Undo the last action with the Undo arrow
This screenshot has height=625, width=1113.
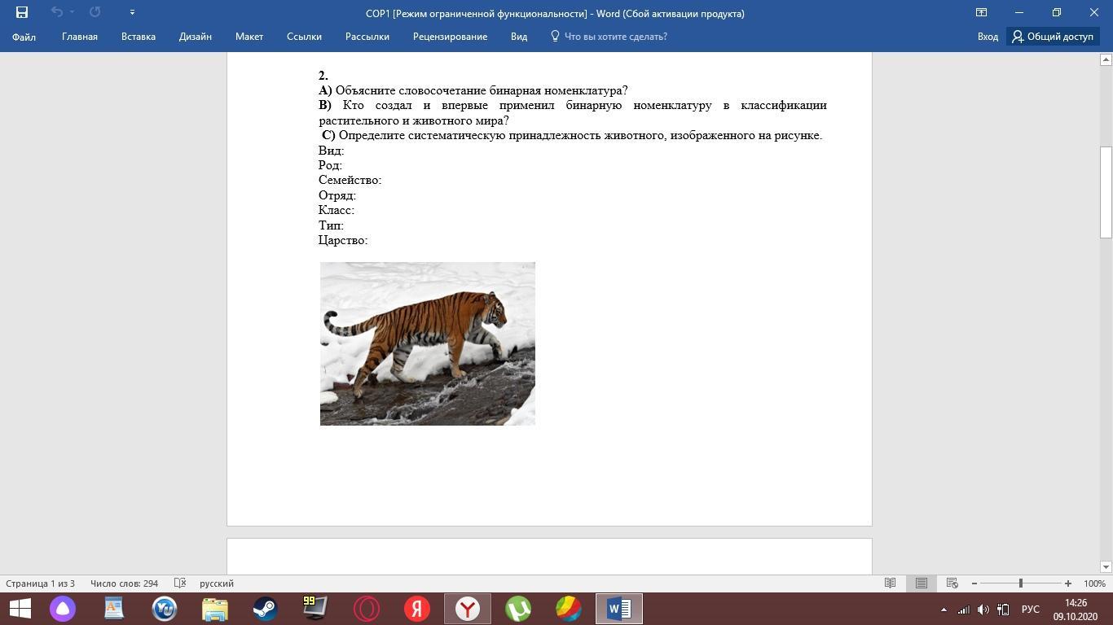coord(56,12)
